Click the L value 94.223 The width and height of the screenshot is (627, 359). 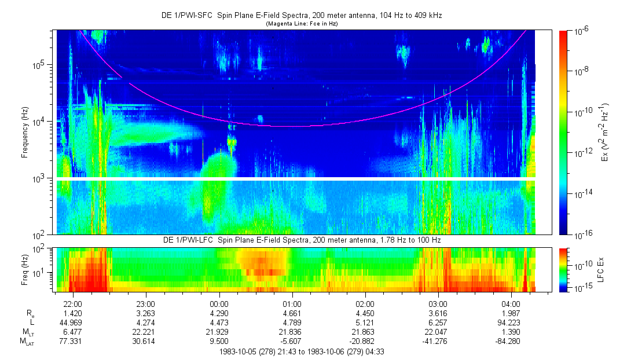[509, 323]
